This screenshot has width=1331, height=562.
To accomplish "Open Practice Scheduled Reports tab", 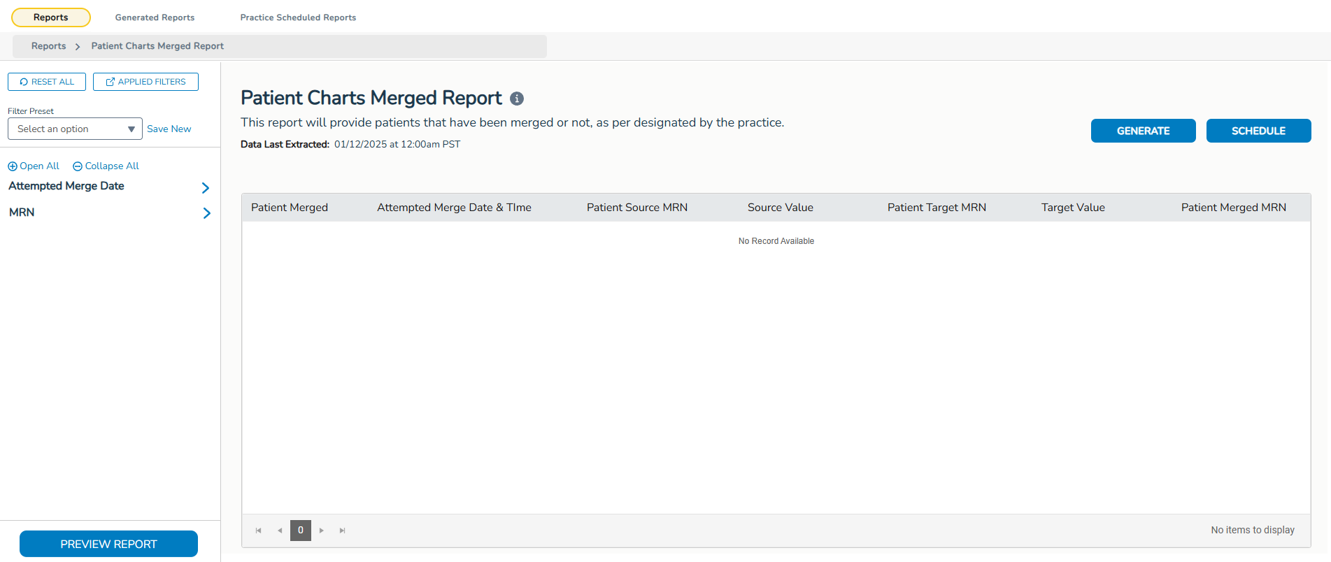I will [298, 17].
